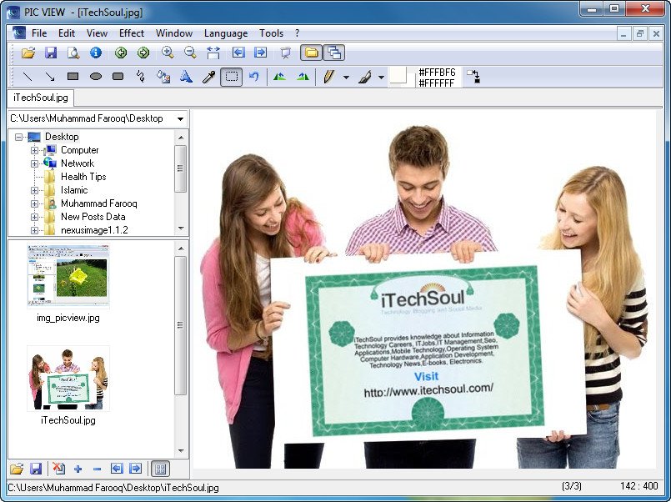671x502 pixels.
Task: Select the Brush tool
Action: (x=364, y=77)
